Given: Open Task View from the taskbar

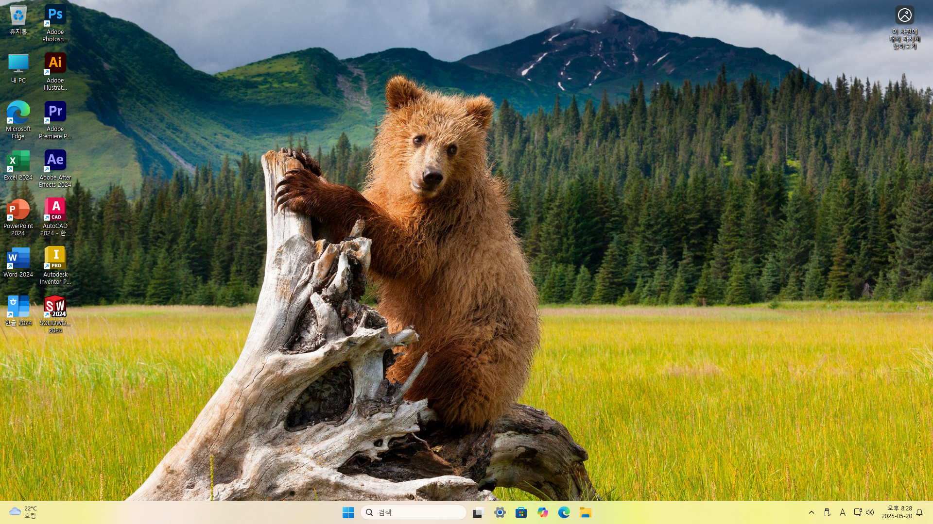Looking at the screenshot, I should (x=478, y=512).
